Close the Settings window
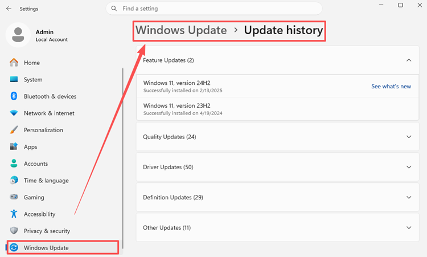This screenshot has width=427, height=257. pos(420,5)
